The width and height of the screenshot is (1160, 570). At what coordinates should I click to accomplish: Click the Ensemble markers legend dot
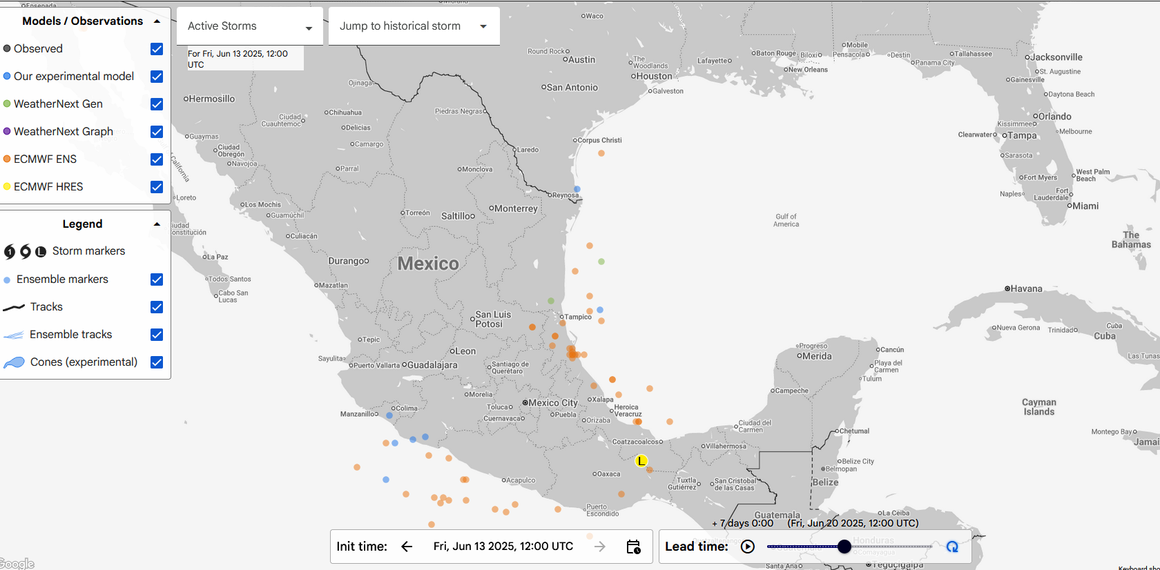coord(7,279)
